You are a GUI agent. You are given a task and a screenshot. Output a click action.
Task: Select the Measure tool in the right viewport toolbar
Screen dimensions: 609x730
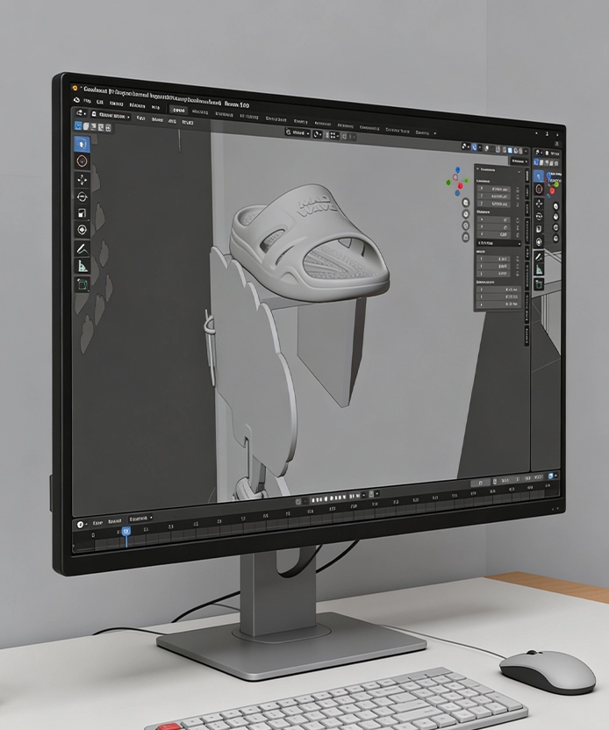539,269
